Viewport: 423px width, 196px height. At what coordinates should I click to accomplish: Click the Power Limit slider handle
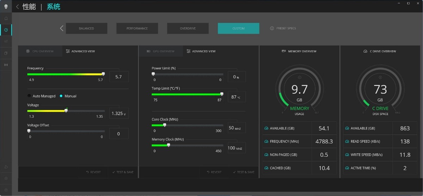click(x=153, y=74)
